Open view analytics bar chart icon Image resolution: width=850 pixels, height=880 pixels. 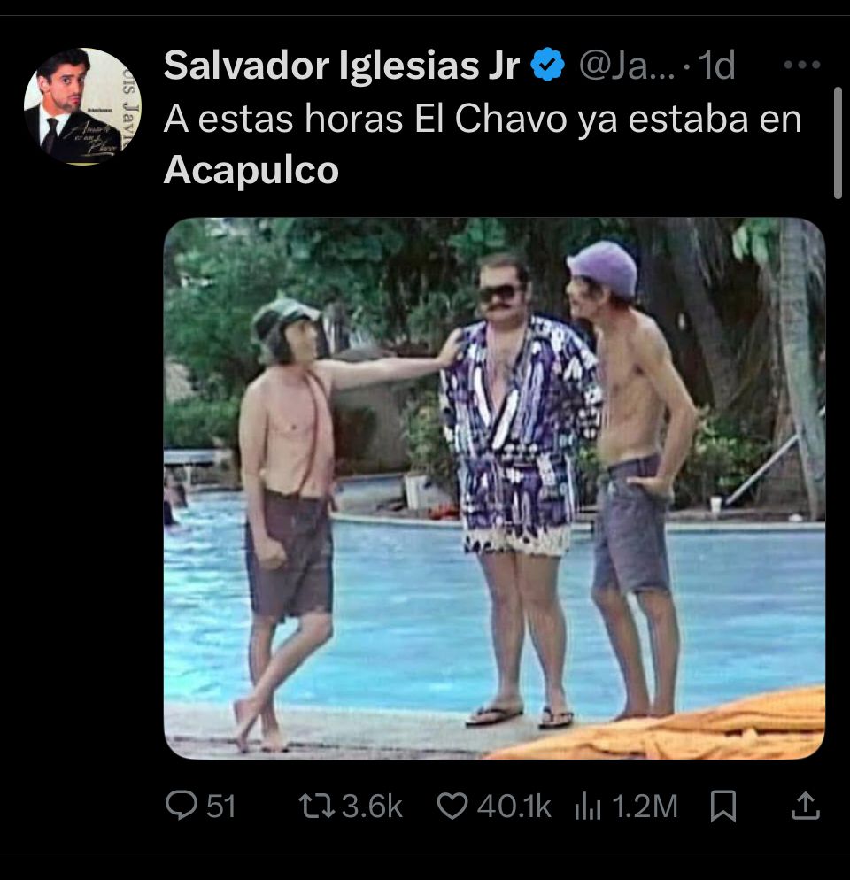click(588, 807)
